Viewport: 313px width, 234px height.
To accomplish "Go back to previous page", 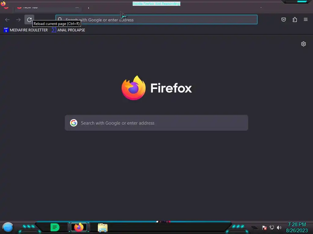I will 7,19.
